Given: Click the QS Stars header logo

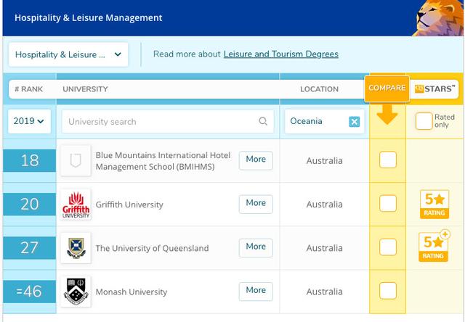Looking at the screenshot, I should coord(434,88).
